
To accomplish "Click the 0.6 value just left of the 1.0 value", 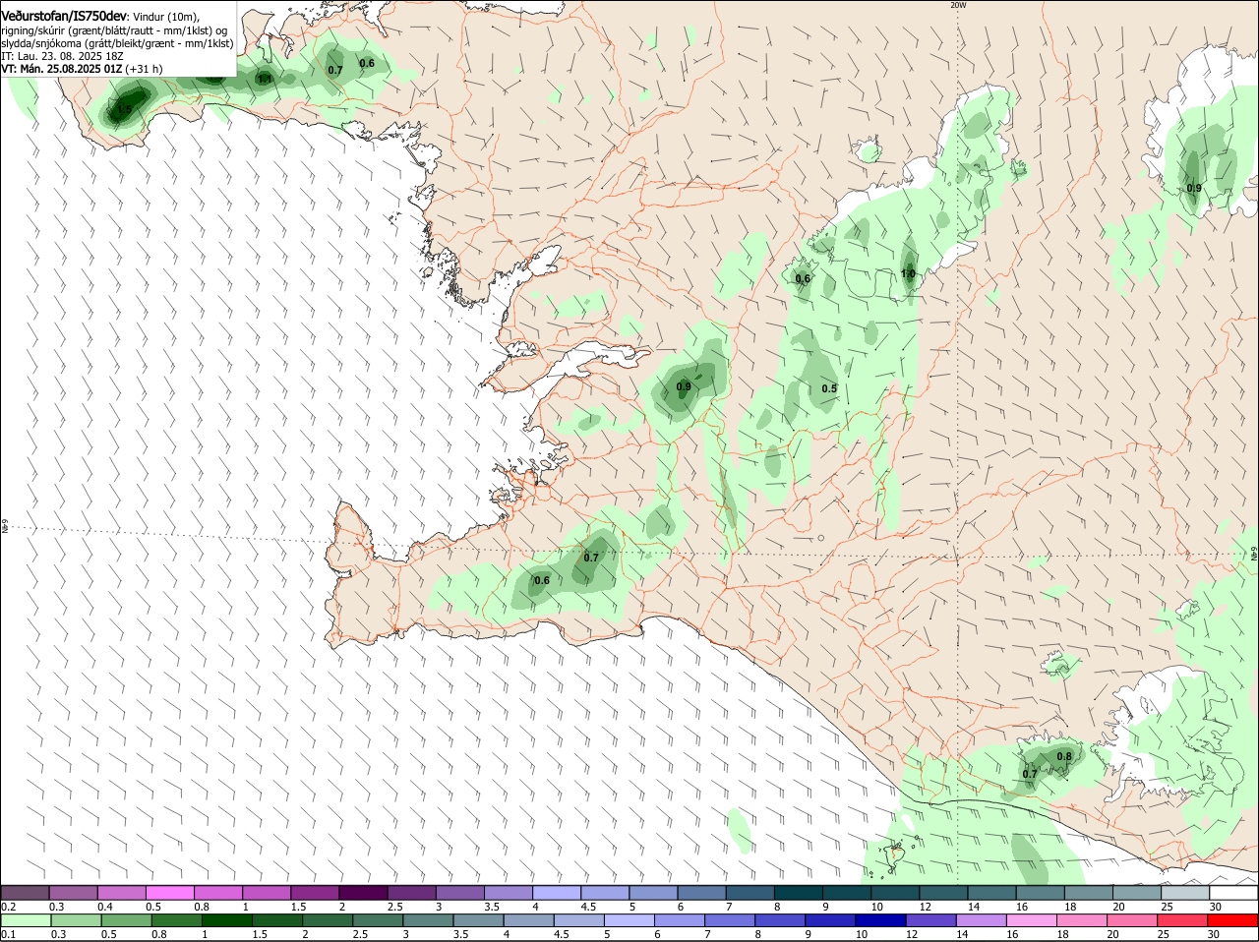I will (x=803, y=278).
